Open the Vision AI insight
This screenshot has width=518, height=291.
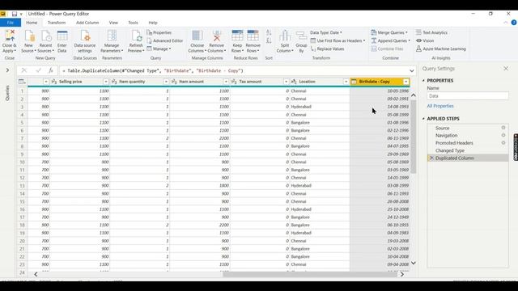[x=425, y=40]
